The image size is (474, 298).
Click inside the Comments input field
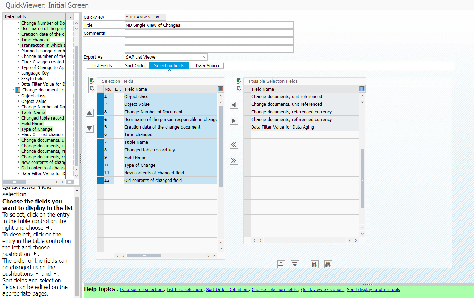pos(208,33)
